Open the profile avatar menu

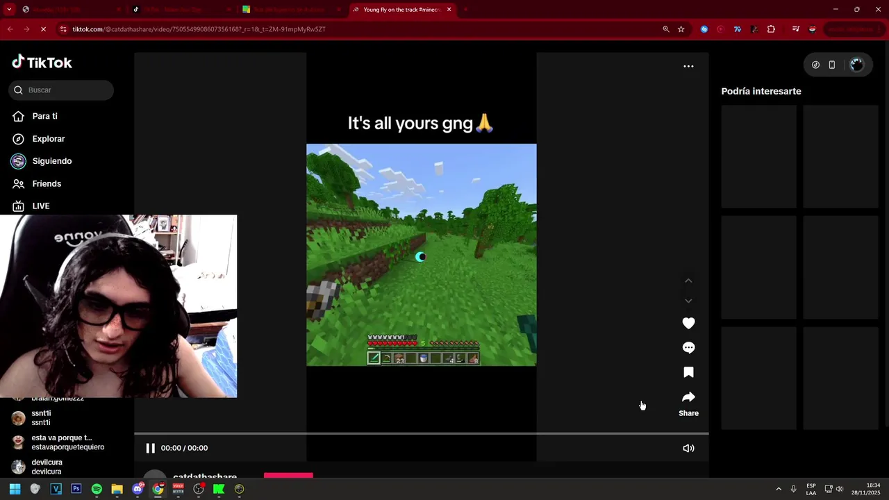click(x=856, y=65)
